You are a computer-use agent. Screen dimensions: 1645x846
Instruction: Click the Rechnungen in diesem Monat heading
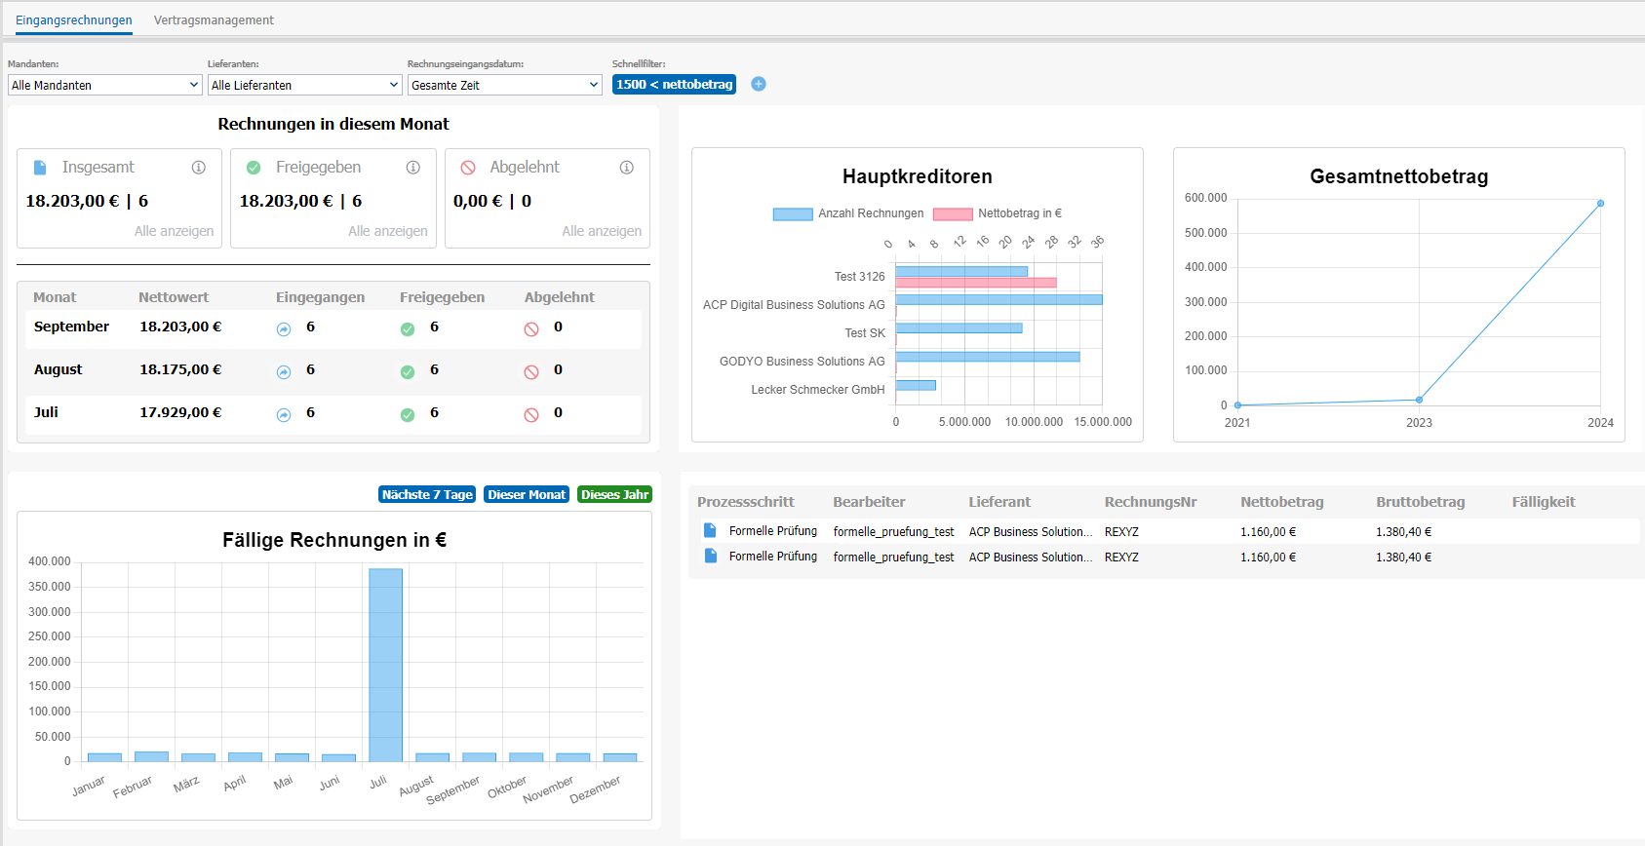click(333, 124)
